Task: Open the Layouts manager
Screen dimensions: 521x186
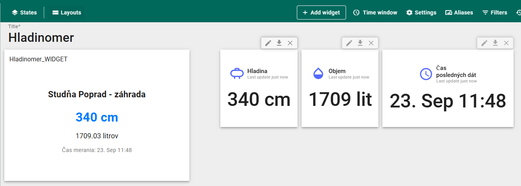Action: coord(67,13)
